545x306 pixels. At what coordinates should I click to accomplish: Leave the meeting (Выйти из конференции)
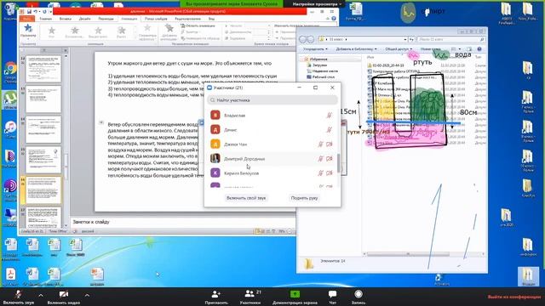click(x=514, y=297)
